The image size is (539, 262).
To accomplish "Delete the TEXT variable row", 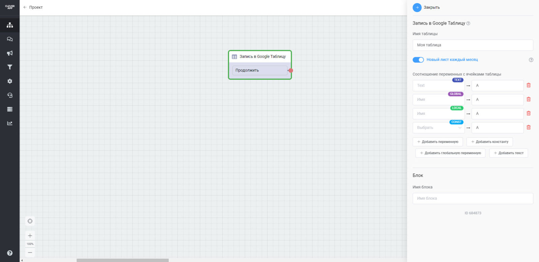I will click(x=529, y=85).
